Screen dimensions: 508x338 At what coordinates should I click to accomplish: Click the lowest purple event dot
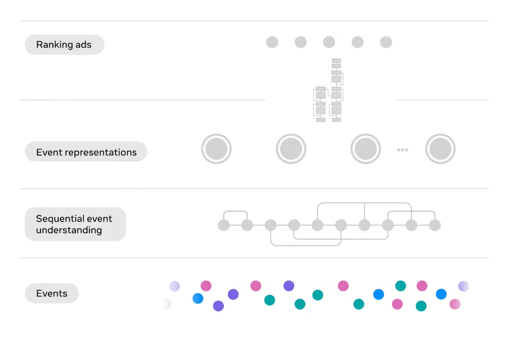tap(218, 306)
